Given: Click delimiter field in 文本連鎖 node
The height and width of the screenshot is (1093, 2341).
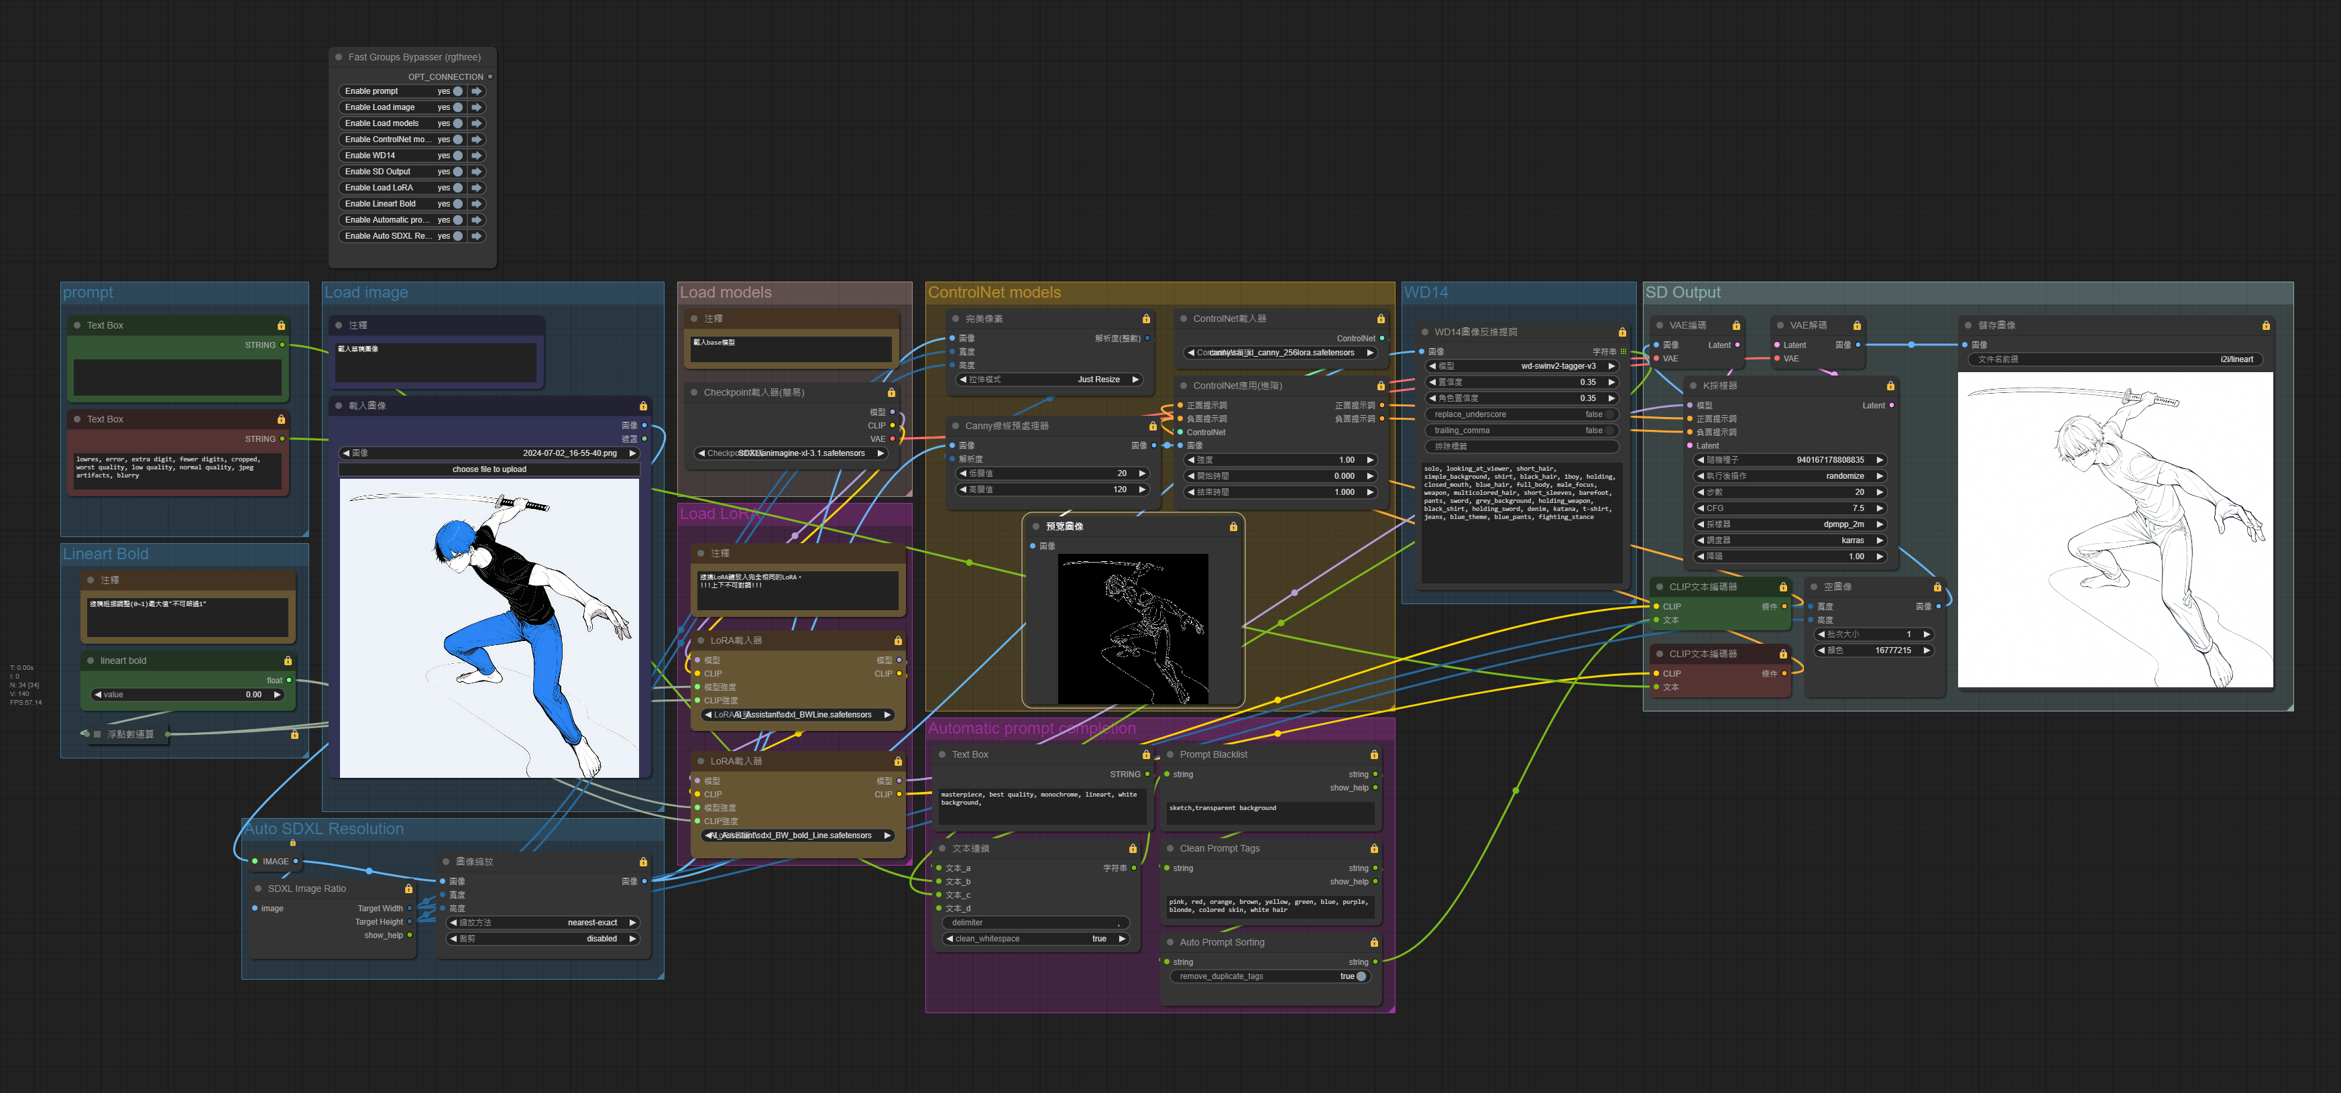Looking at the screenshot, I should coord(1036,923).
